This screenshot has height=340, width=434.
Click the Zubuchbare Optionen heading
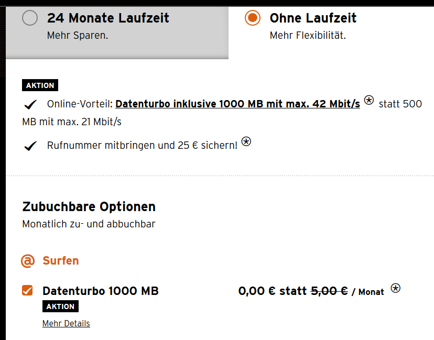89,206
